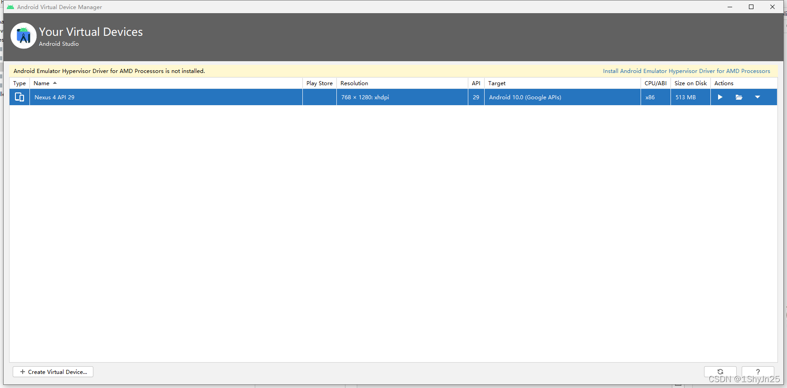The width and height of the screenshot is (787, 388).
Task: Click the Your Virtual Devices heading
Action: 91,32
